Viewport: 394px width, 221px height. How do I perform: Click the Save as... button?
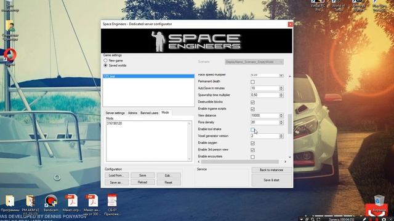point(116,182)
